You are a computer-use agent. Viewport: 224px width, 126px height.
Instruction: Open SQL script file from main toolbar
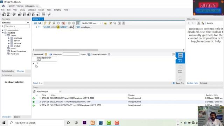(9, 14)
